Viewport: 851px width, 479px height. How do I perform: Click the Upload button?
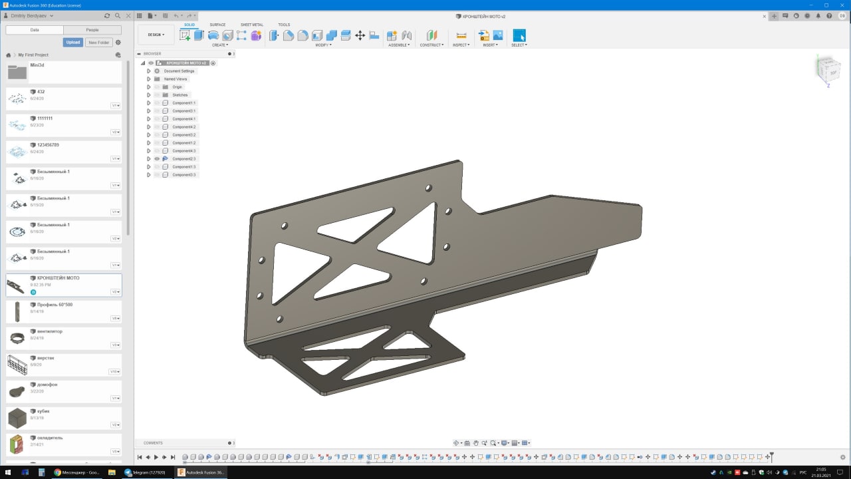tap(73, 43)
